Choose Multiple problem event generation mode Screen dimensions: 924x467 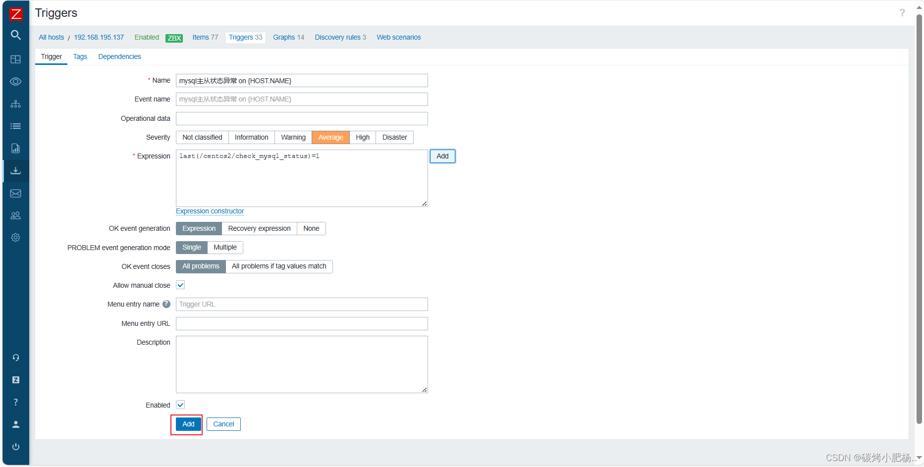[225, 248]
